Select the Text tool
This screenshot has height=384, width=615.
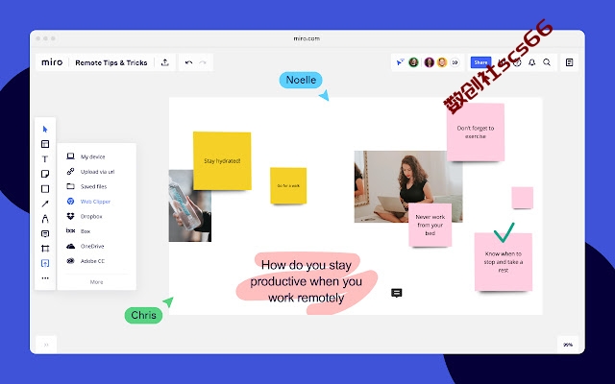(45, 159)
